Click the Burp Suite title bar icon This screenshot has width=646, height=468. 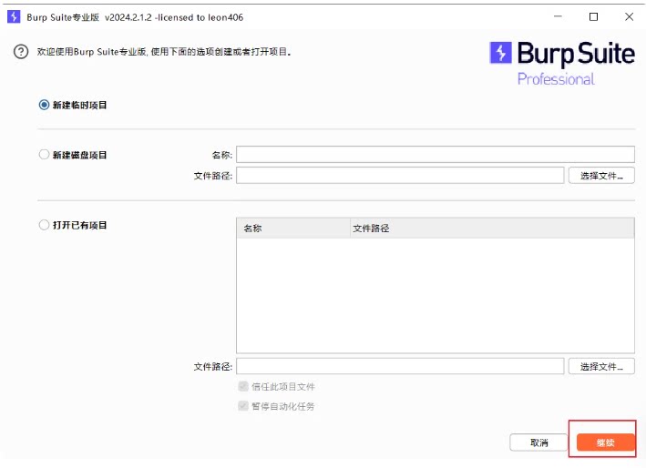[x=14, y=17]
